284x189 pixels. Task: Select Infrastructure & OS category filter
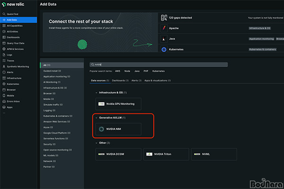[55, 88]
